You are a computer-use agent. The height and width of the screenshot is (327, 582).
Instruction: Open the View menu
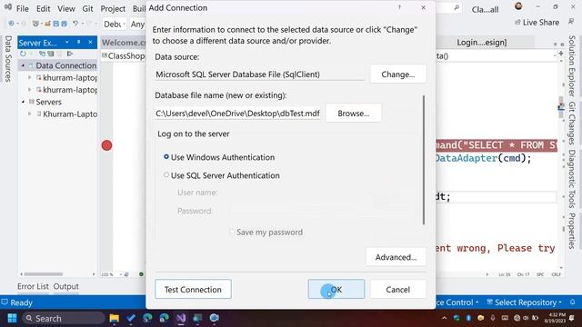tap(66, 8)
